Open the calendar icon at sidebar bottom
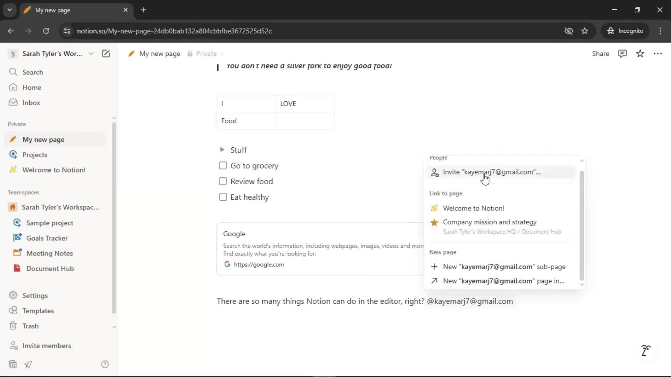 tap(13, 364)
